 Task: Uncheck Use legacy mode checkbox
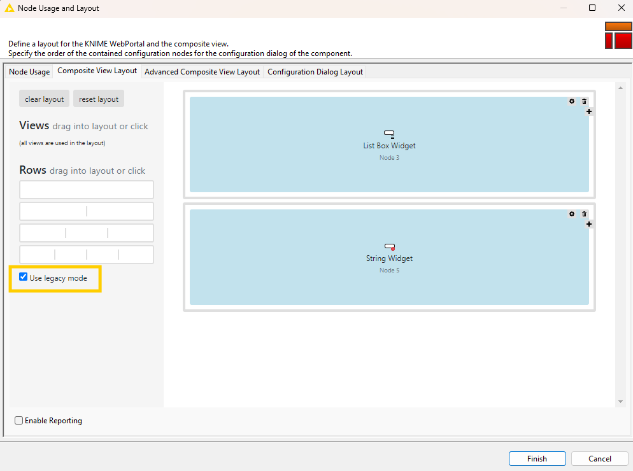point(24,278)
